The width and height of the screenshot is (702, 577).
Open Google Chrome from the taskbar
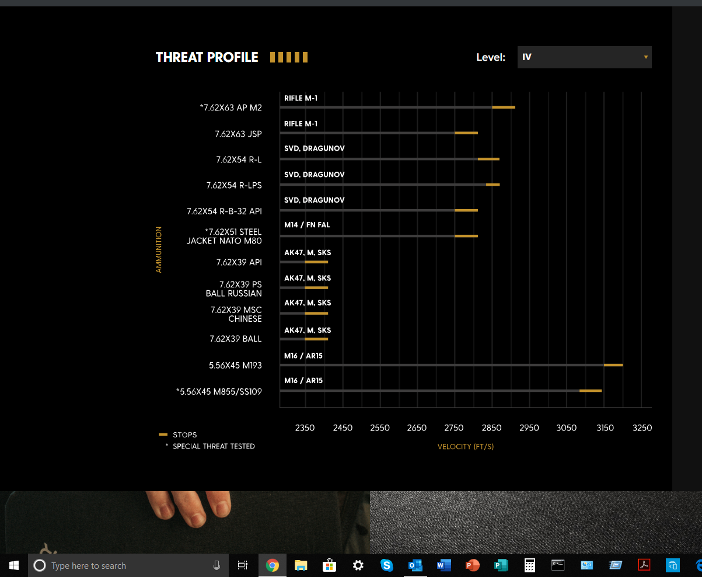coord(272,565)
